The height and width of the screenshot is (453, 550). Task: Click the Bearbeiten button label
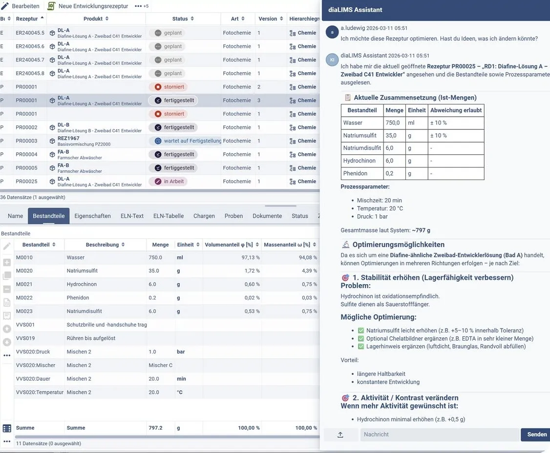tap(25, 6)
